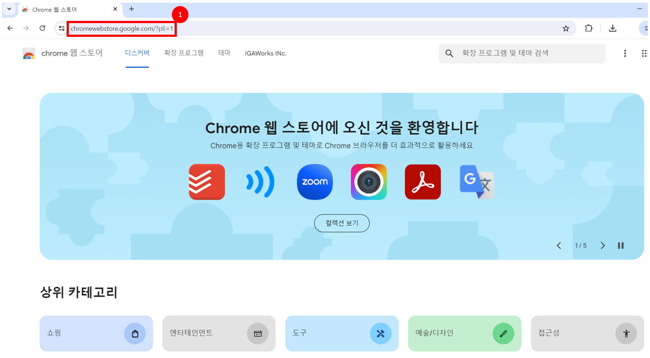The height and width of the screenshot is (358, 650).
Task: Open the 쇼핑 category label
Action: coord(54,333)
